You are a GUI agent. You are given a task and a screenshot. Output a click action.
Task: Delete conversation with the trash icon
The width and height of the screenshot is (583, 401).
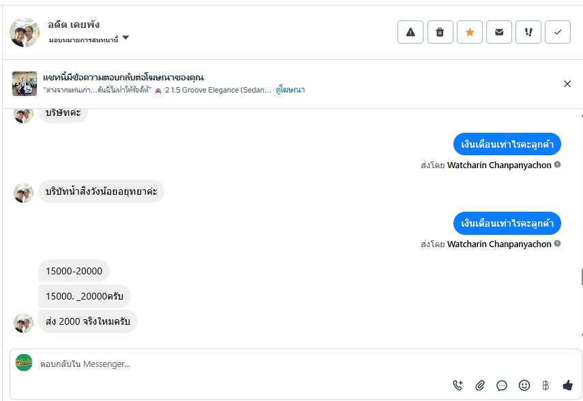[x=440, y=32]
